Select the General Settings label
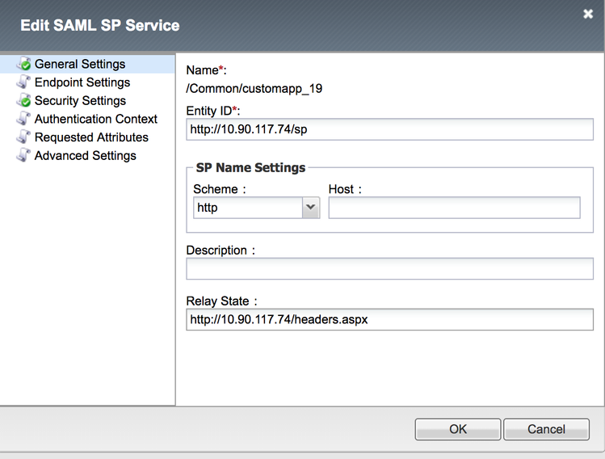Viewport: 605px width, 459px height. pyautogui.click(x=80, y=64)
